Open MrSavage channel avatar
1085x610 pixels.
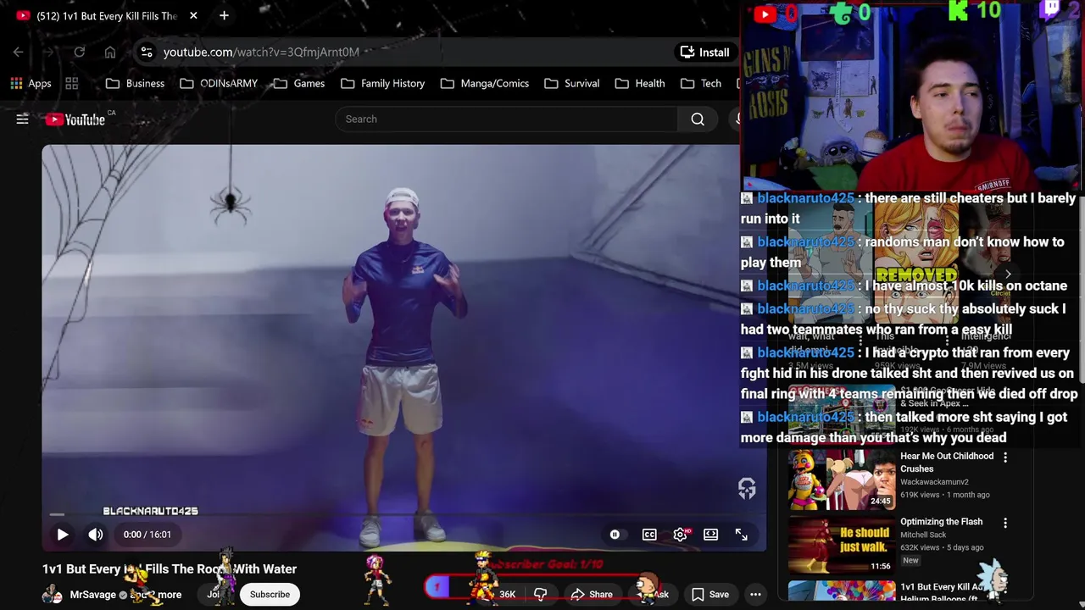pos(53,595)
